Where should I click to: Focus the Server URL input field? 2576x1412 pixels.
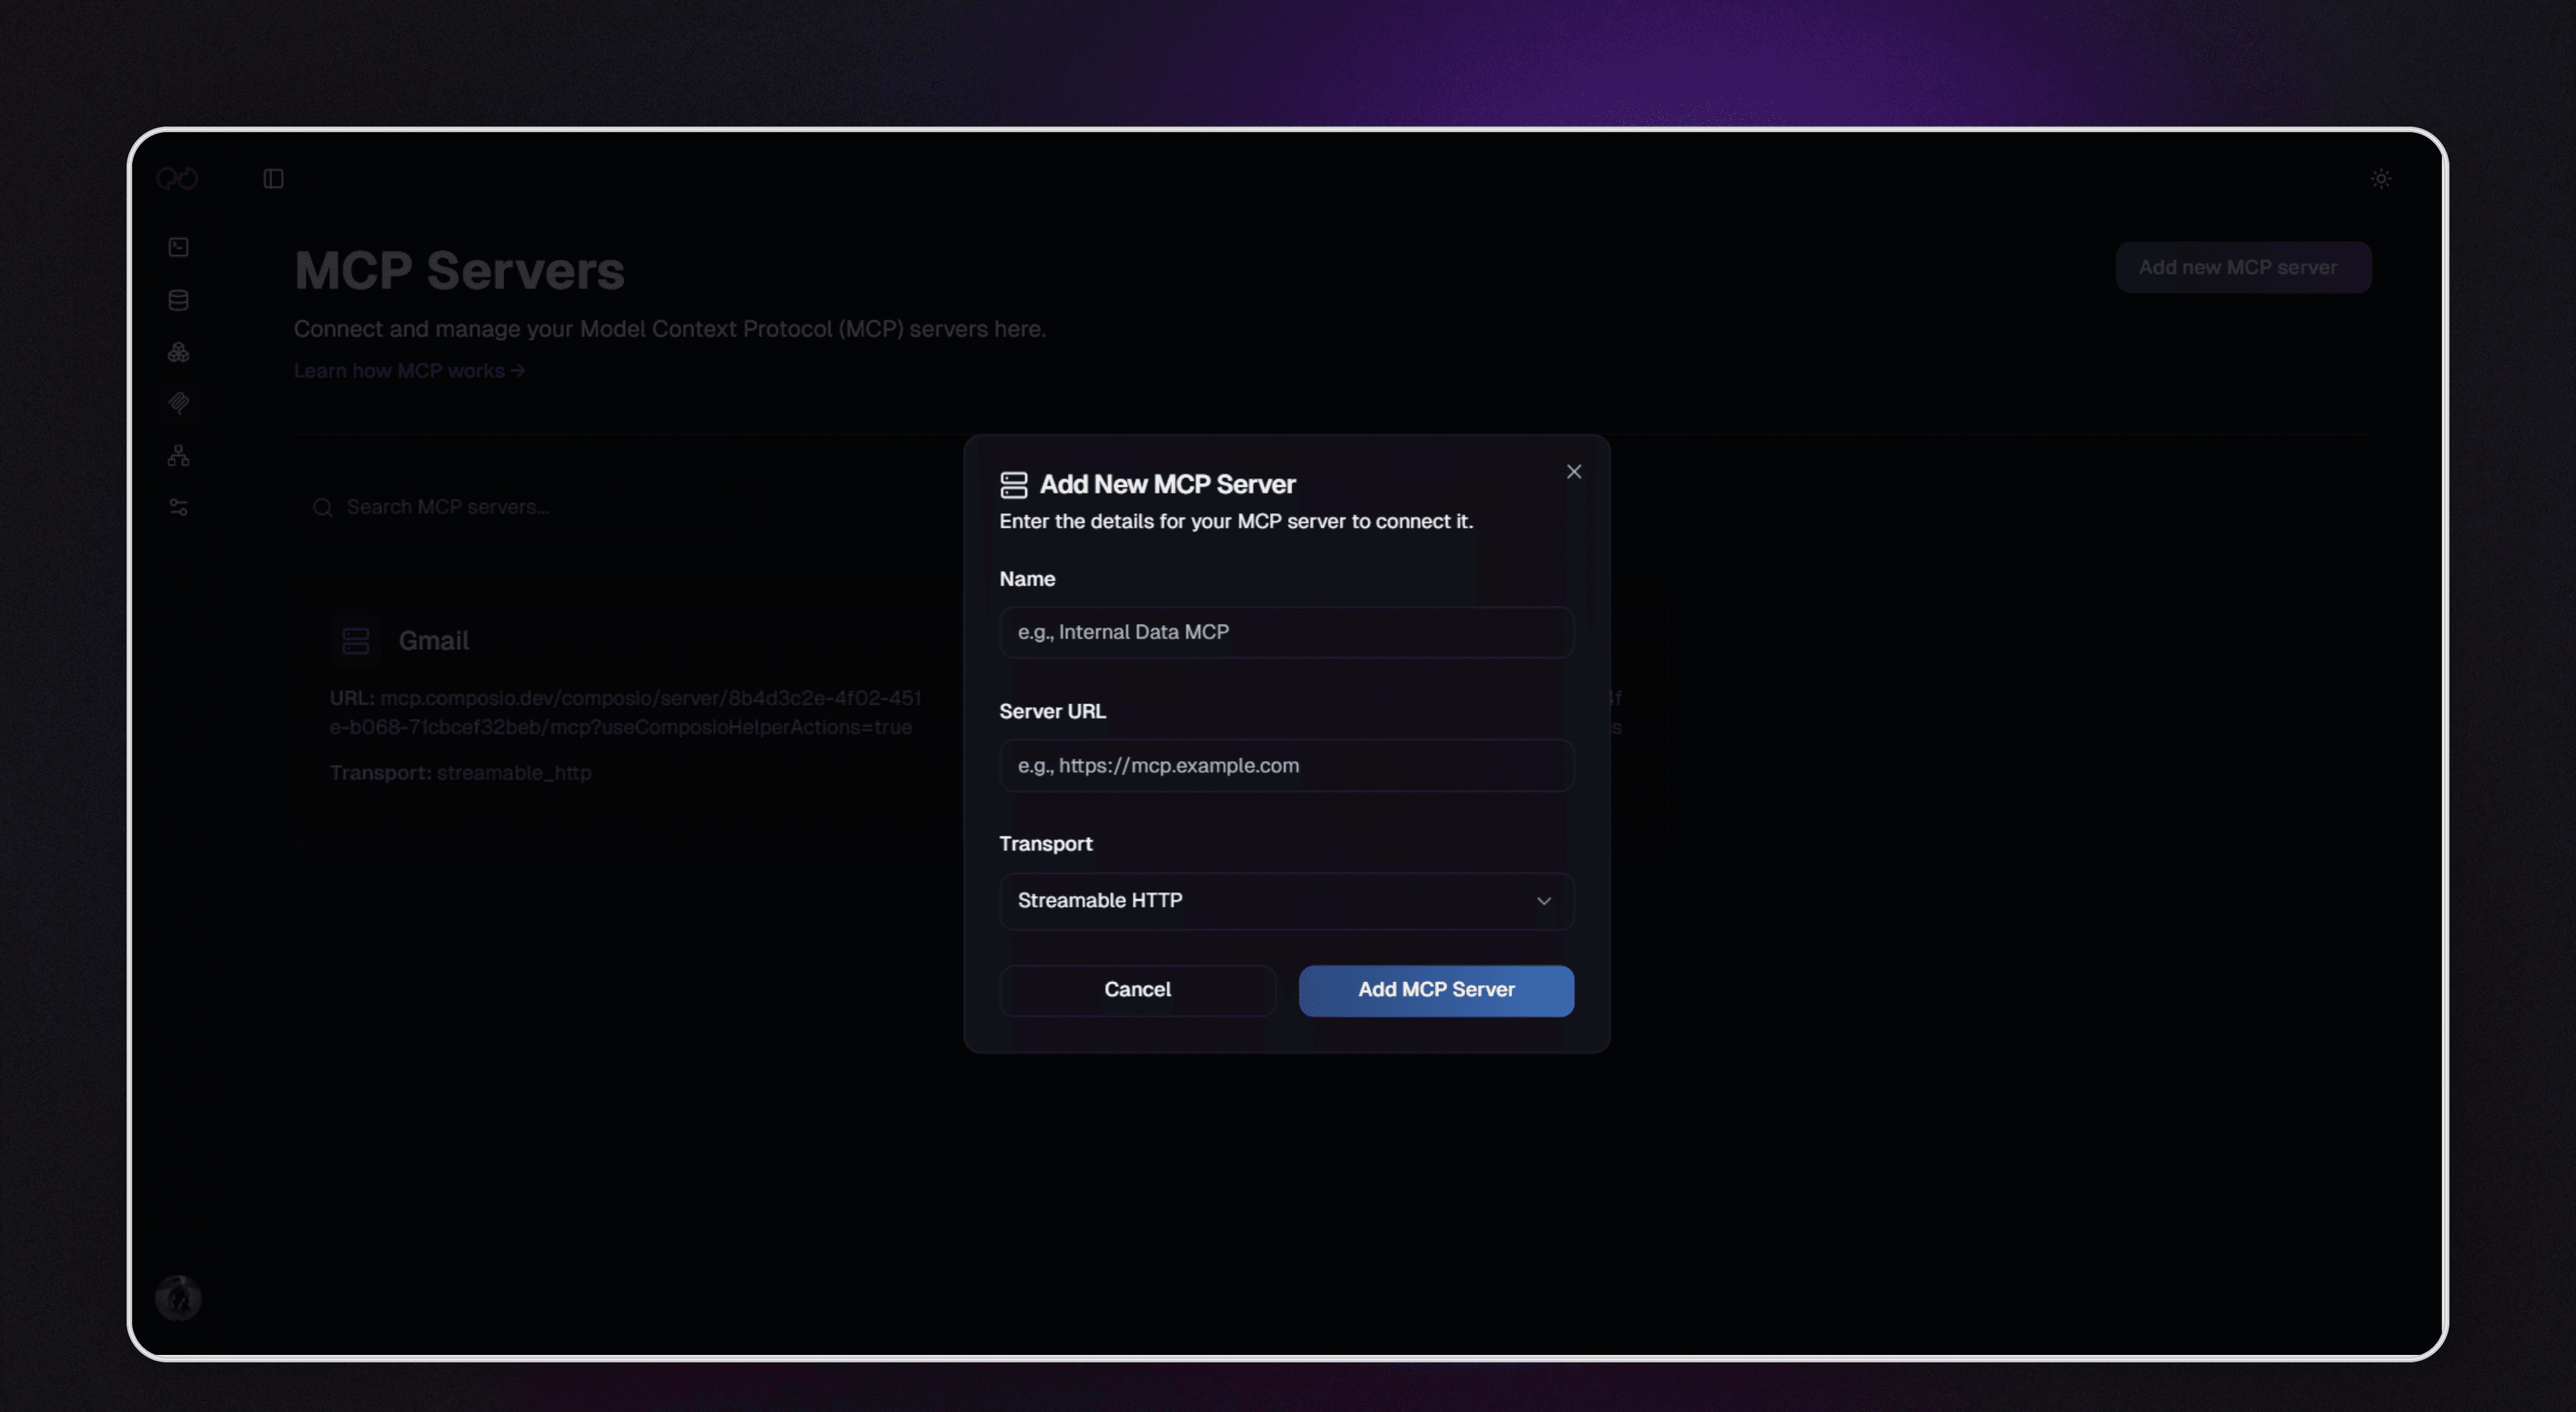(1286, 765)
